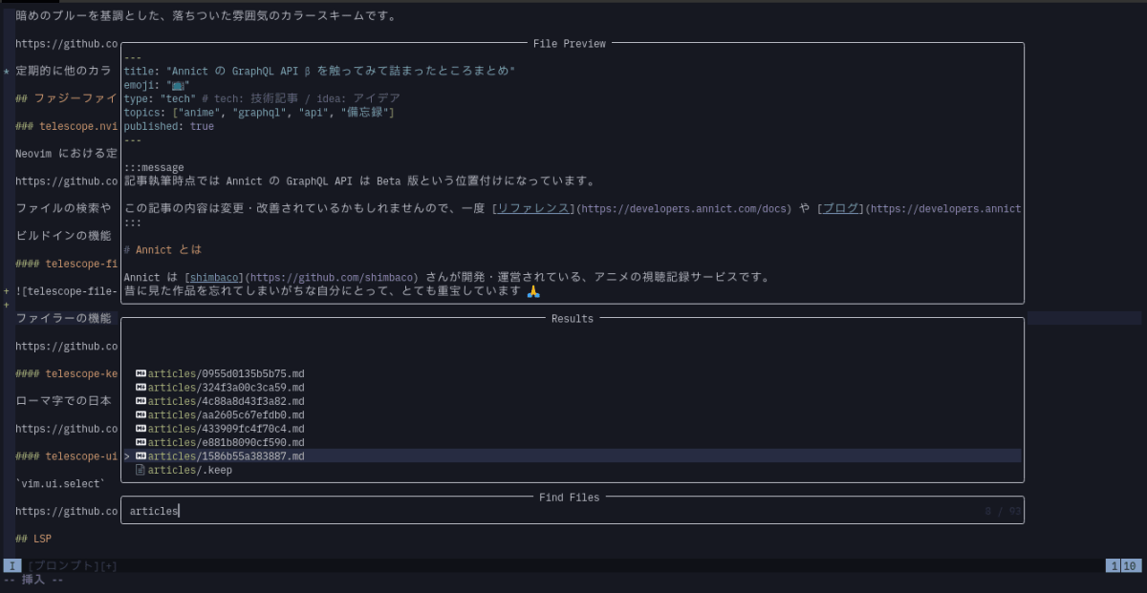The image size is (1147, 593).
Task: Click the '#### telescope-ke' heading in buffer
Action: pyautogui.click(x=66, y=374)
